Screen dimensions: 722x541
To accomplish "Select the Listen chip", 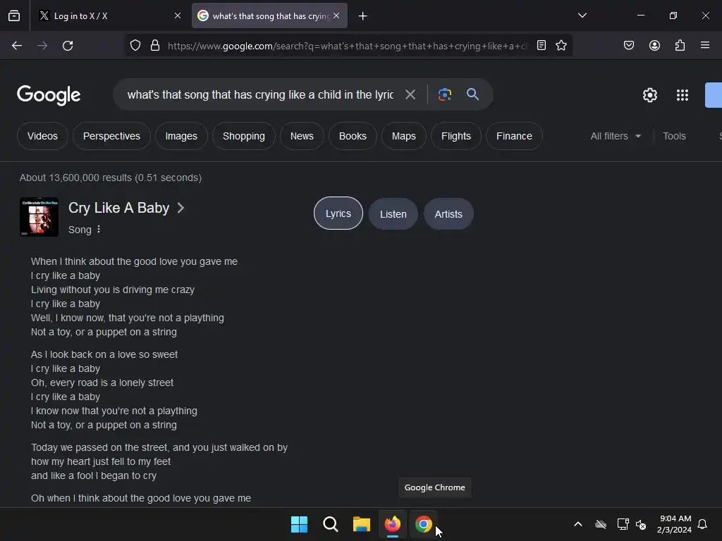I will point(393,214).
